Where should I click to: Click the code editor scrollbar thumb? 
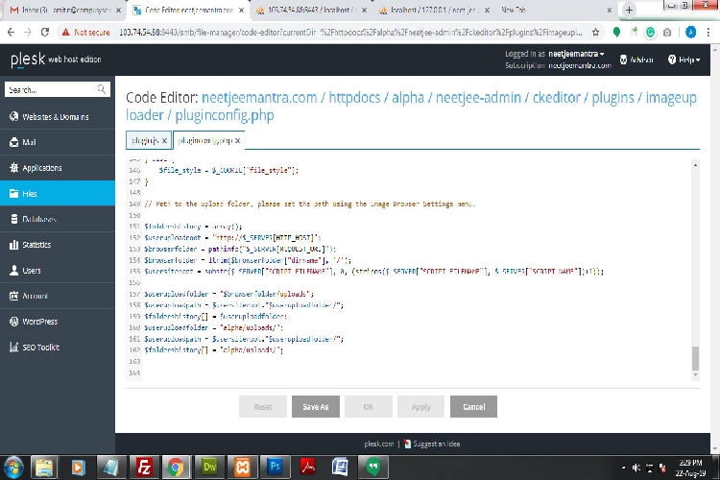click(695, 358)
